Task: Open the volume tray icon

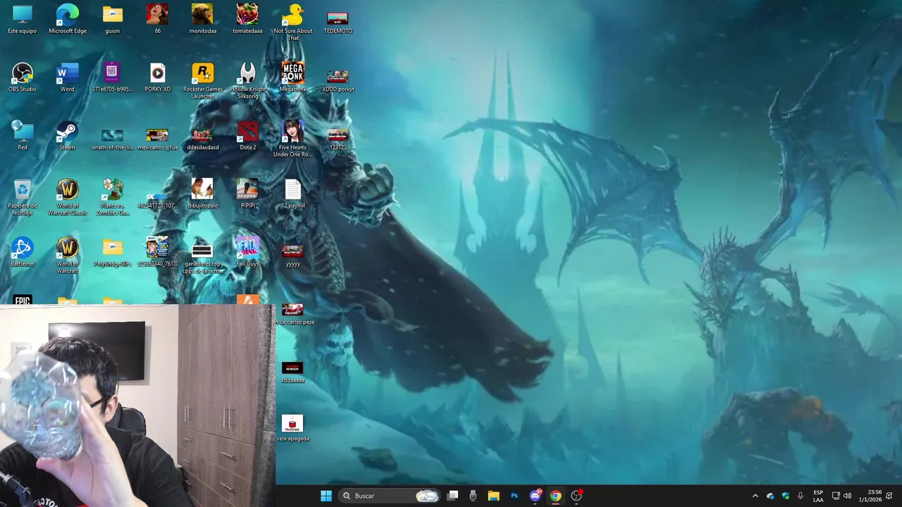Action: click(847, 496)
